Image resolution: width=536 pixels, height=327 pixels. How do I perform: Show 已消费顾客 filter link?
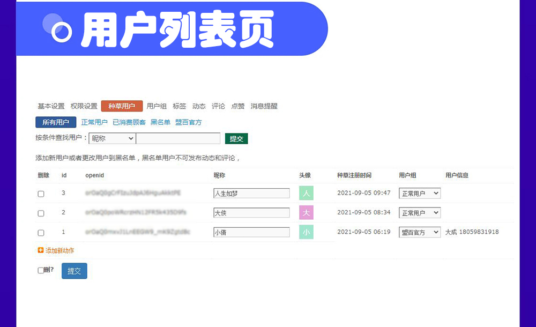click(x=129, y=122)
